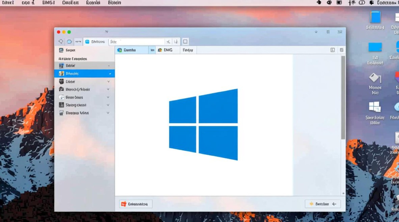Expand the Folder entry in the sidebar

pos(109,81)
